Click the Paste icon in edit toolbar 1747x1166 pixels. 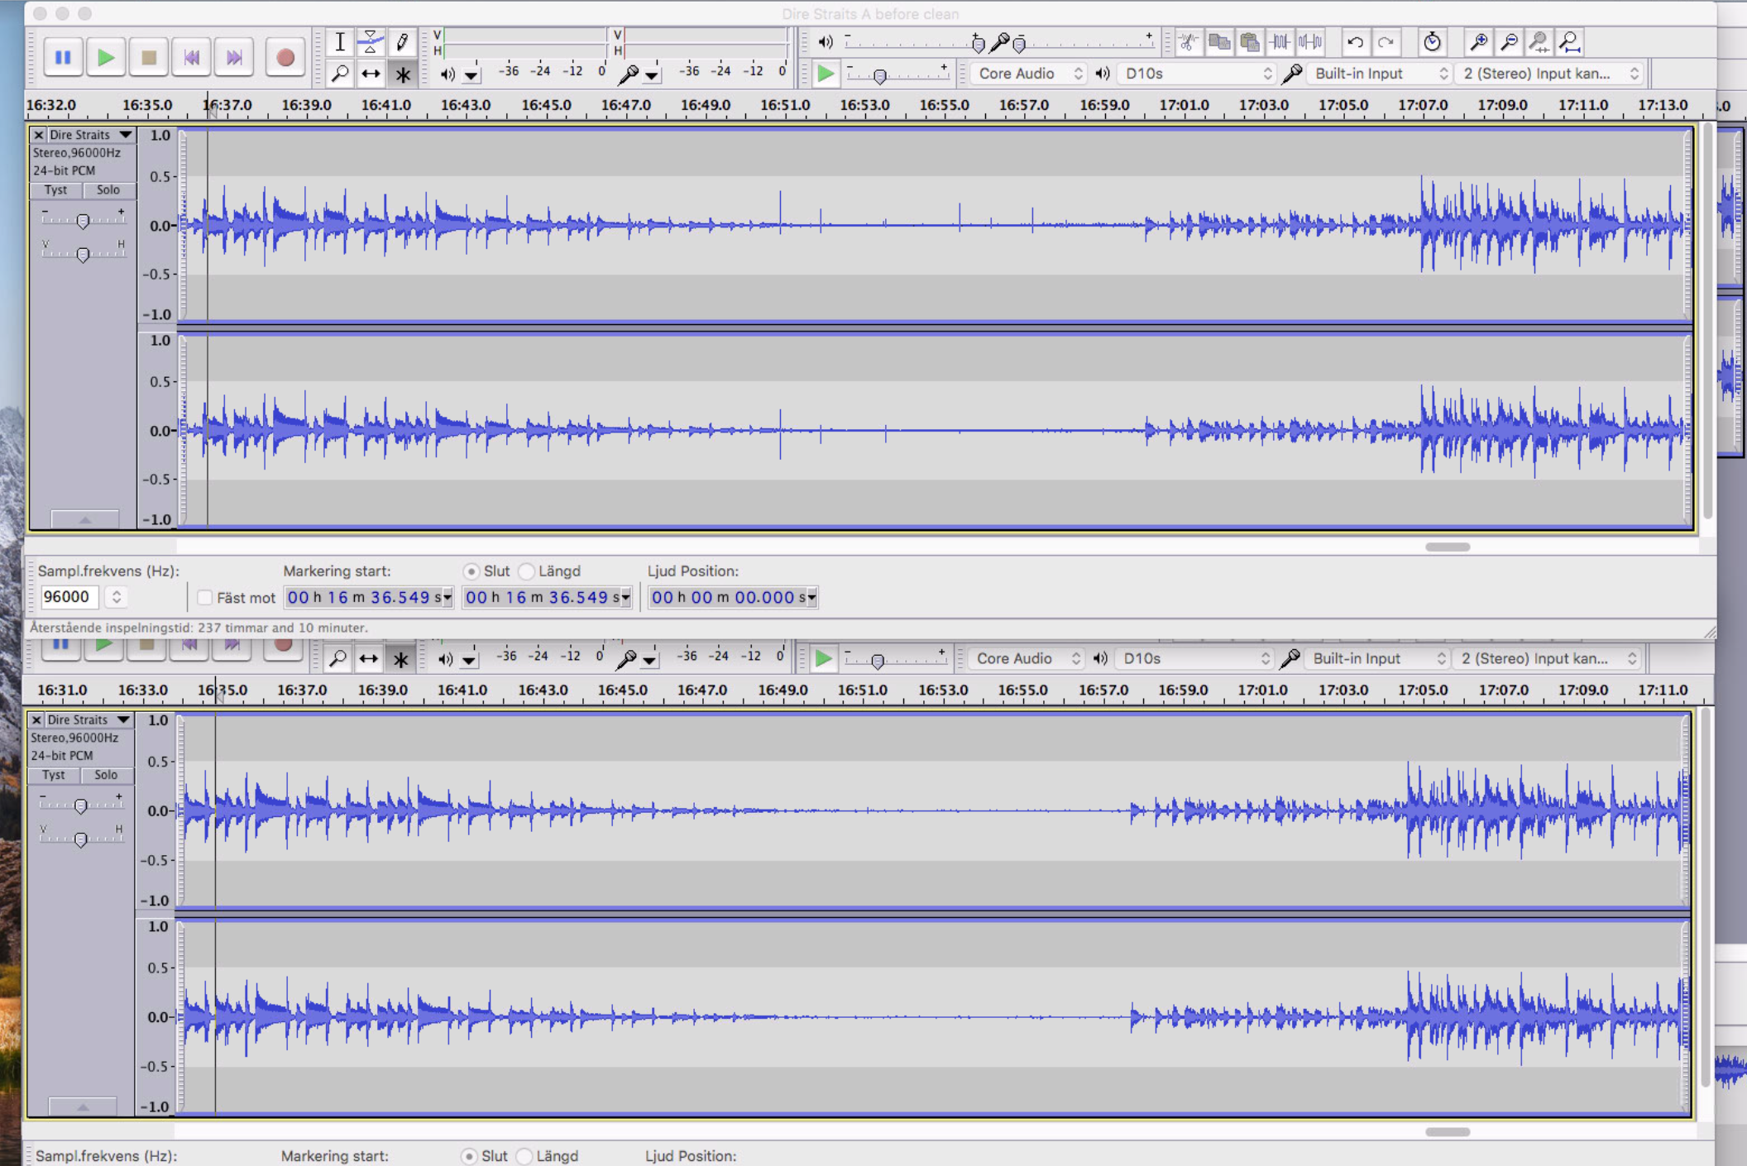click(x=1250, y=41)
